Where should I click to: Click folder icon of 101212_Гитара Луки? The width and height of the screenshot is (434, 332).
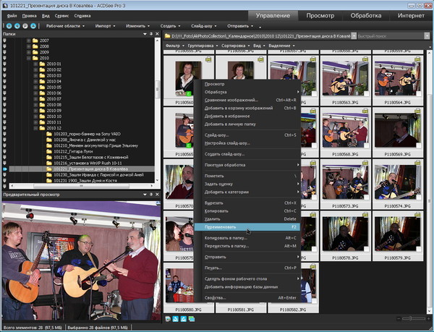pyautogui.click(x=49, y=151)
